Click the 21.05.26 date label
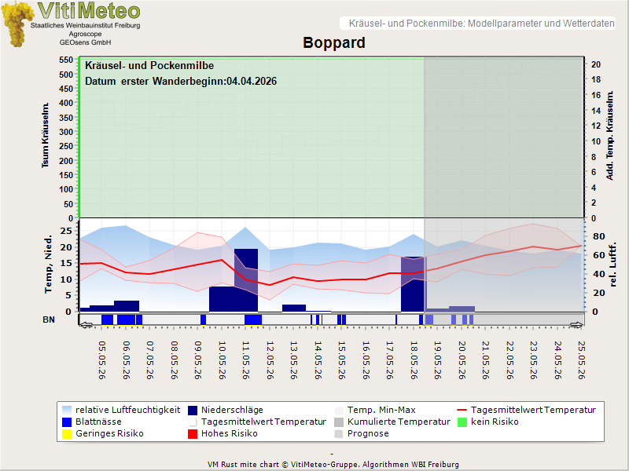This screenshot has width=629, height=471. coord(485,360)
